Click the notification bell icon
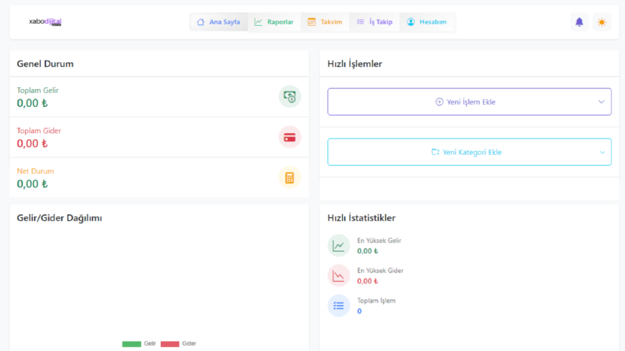The image size is (625, 351). pyautogui.click(x=579, y=22)
